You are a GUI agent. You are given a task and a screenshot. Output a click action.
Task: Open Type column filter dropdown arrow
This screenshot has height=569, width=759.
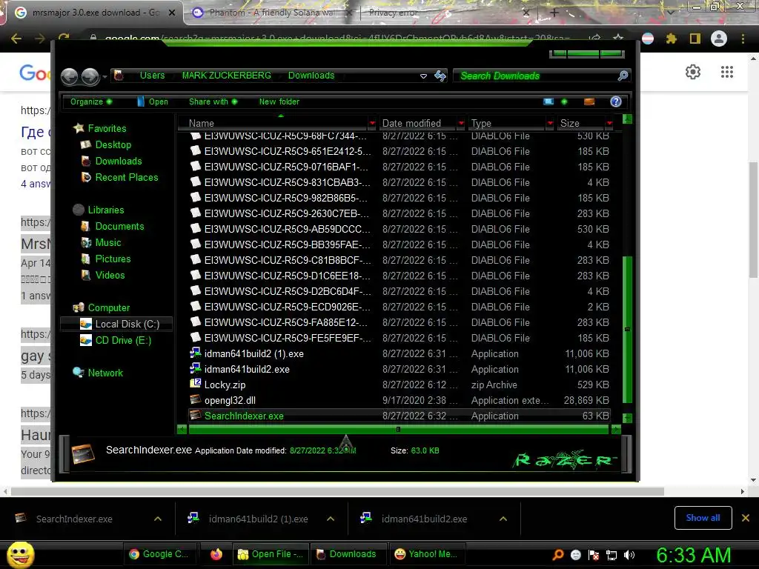(550, 124)
